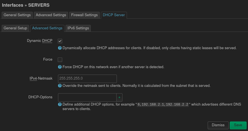This screenshot has width=248, height=131.
Task: Click the Dynamic DHCP field label
Action: (x=40, y=41)
